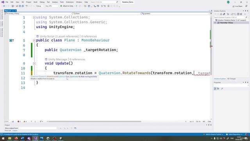The image size is (250, 141).
Task: Open the Debug configuration dropdown
Action: pyautogui.click(x=40, y=6)
